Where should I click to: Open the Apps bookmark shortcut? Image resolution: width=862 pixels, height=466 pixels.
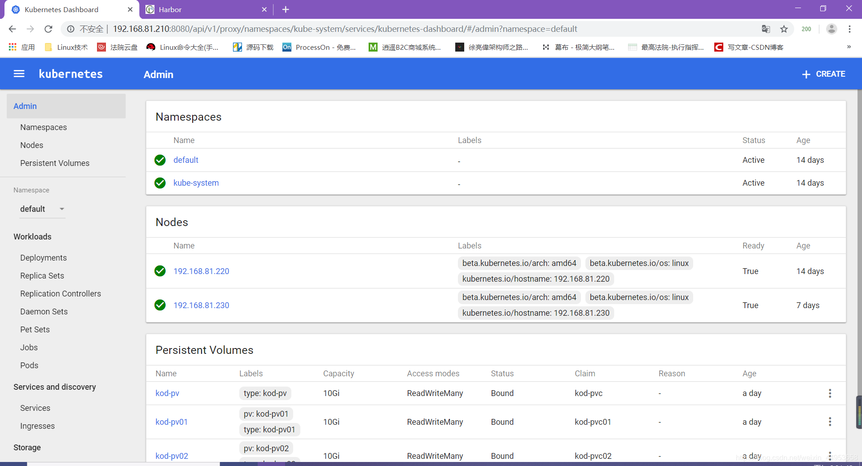[22, 47]
